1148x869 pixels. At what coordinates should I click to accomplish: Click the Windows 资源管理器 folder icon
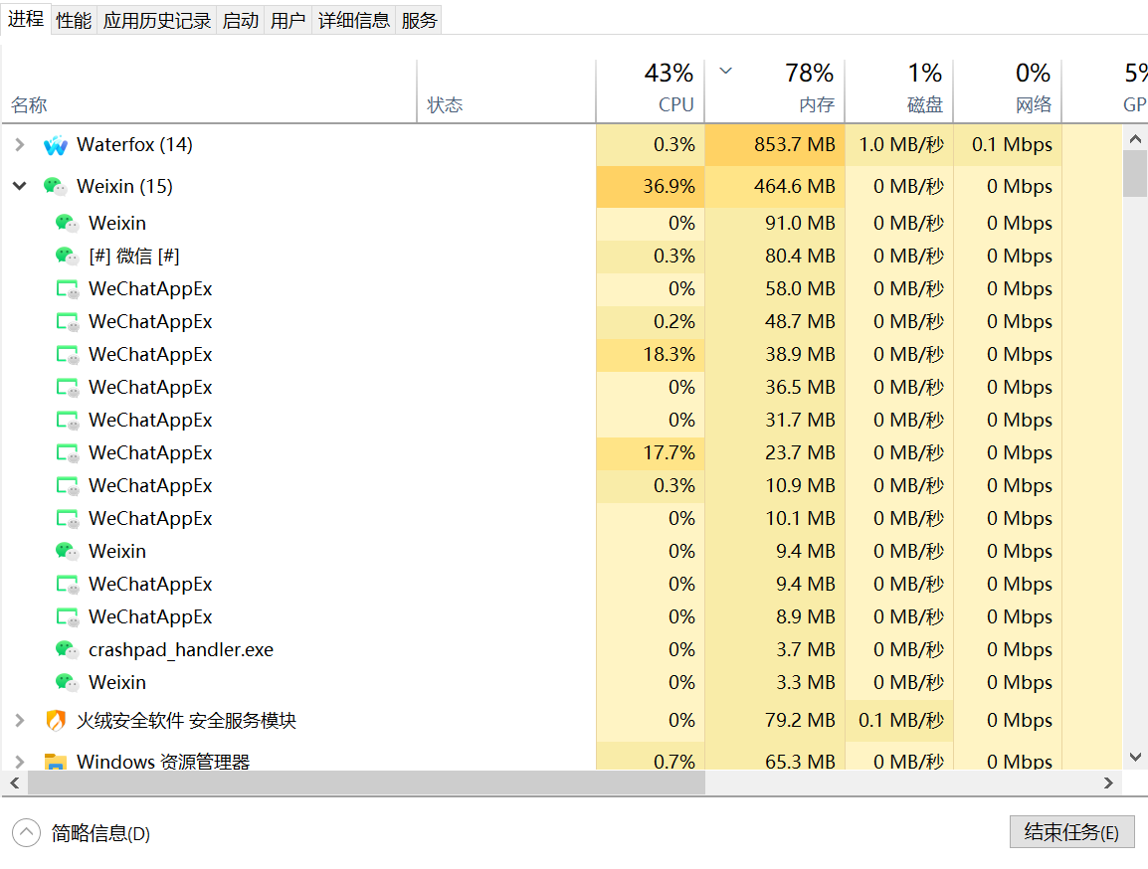pyautogui.click(x=56, y=762)
